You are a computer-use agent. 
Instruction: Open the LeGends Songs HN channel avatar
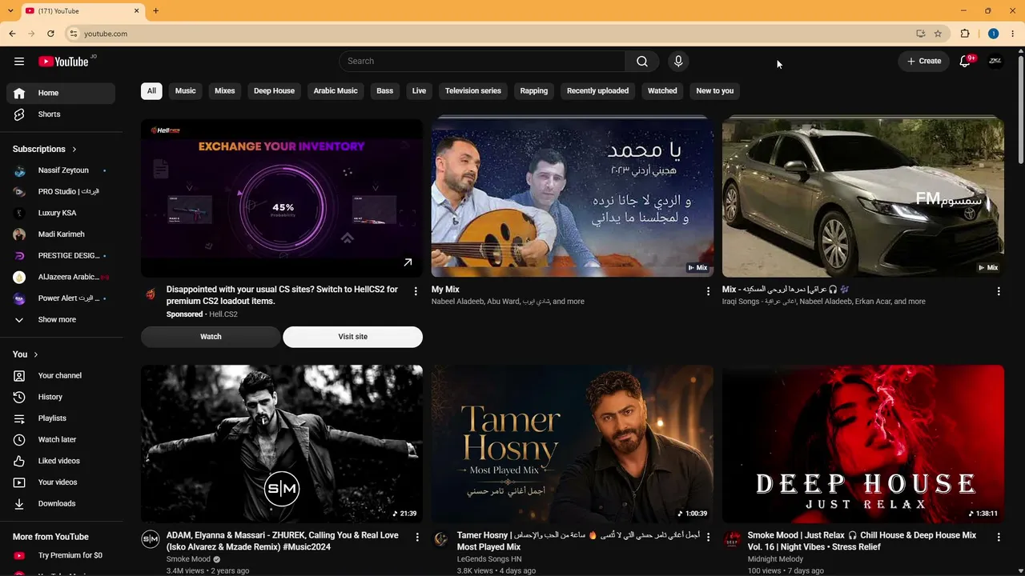click(441, 539)
